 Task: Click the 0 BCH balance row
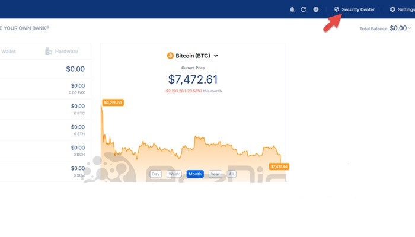[45, 150]
